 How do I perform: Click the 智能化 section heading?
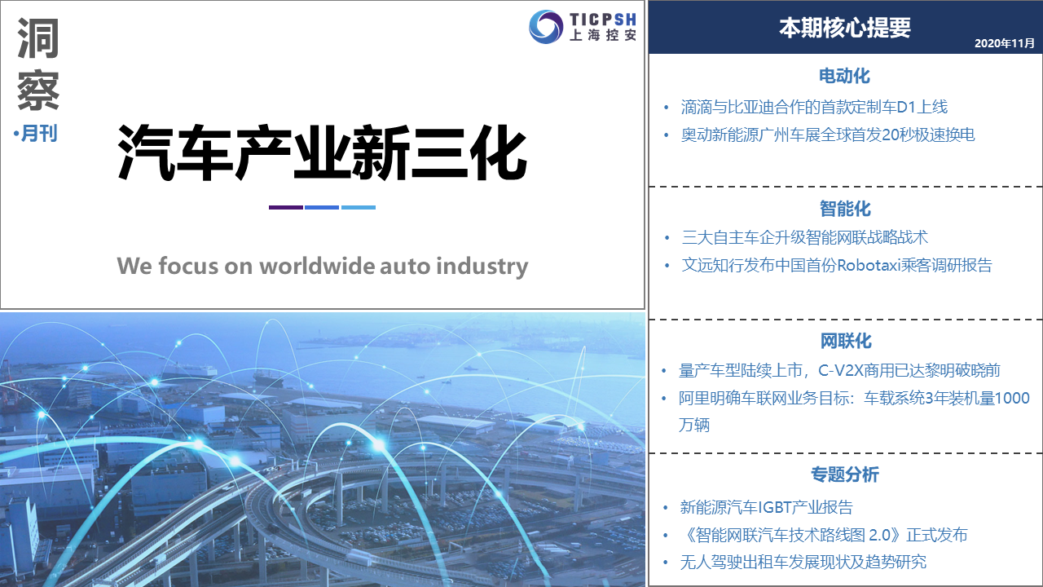(845, 208)
